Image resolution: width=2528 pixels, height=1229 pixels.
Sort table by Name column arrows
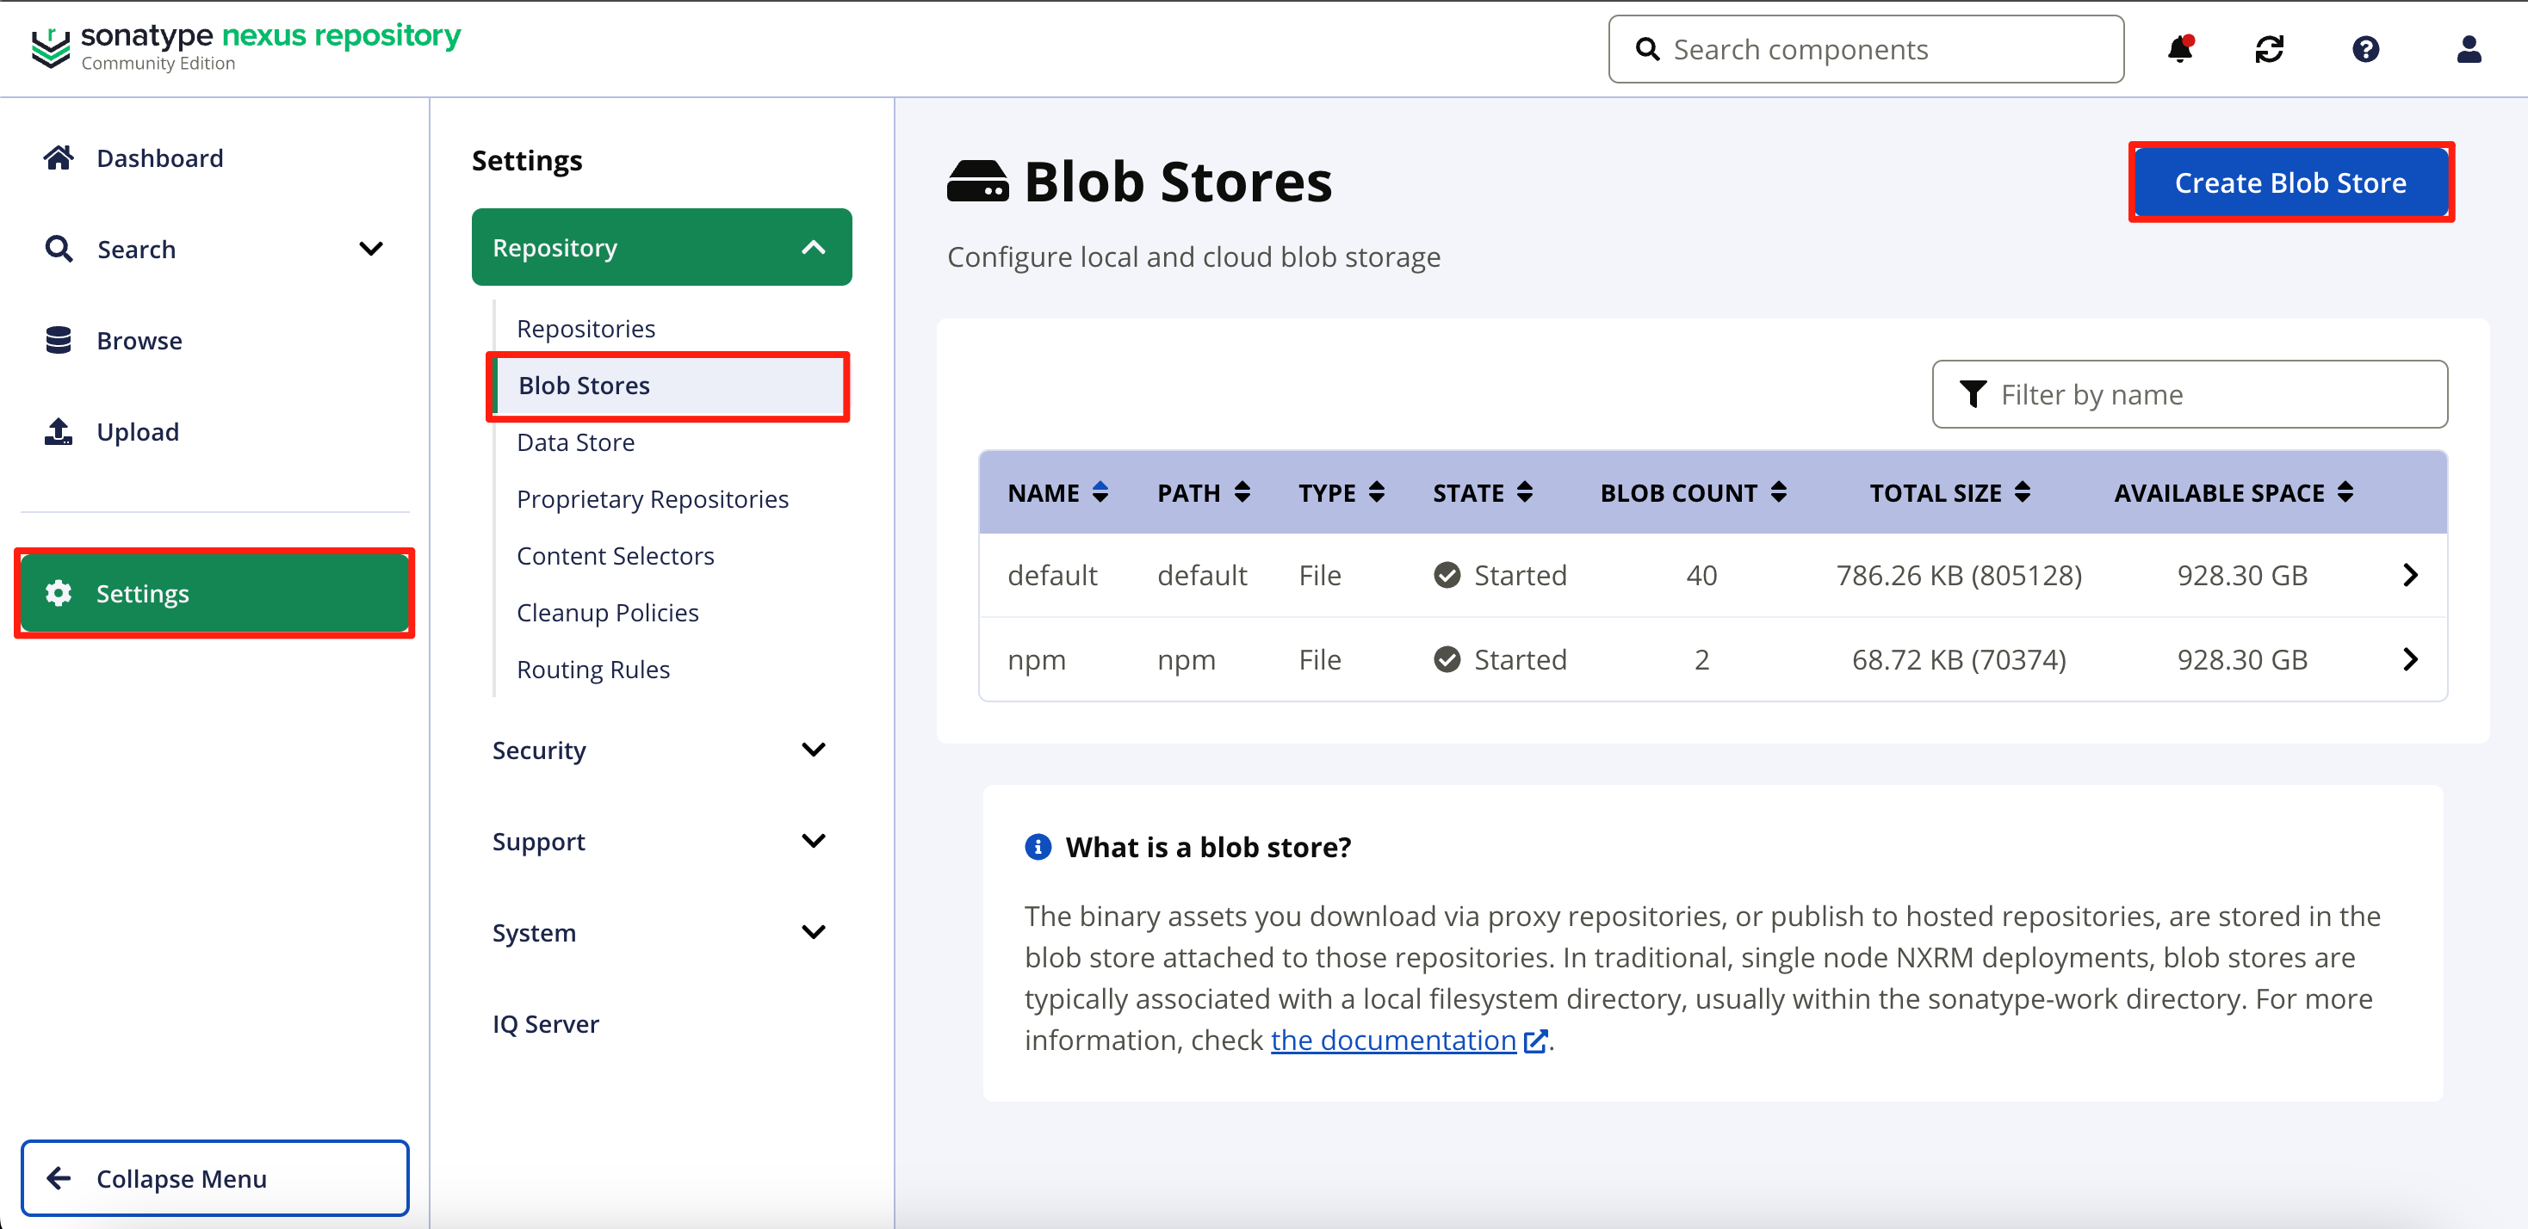(1100, 492)
